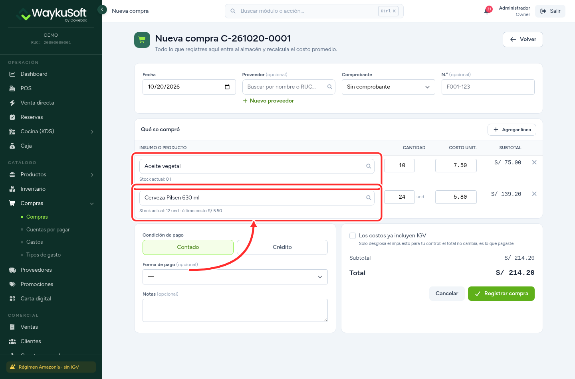Remove the Cerveza Pilsen 630 ml line

click(534, 194)
